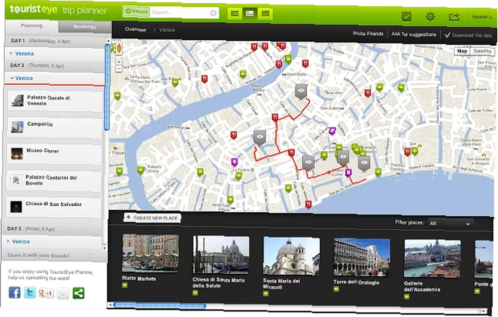The image size is (498, 317).
Task: Click the Create New Place button
Action: (152, 218)
